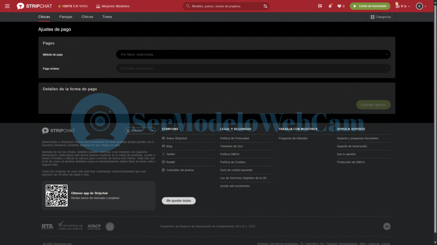Click the footer Stripchat logo
This screenshot has width=437, height=245.
tap(58, 131)
